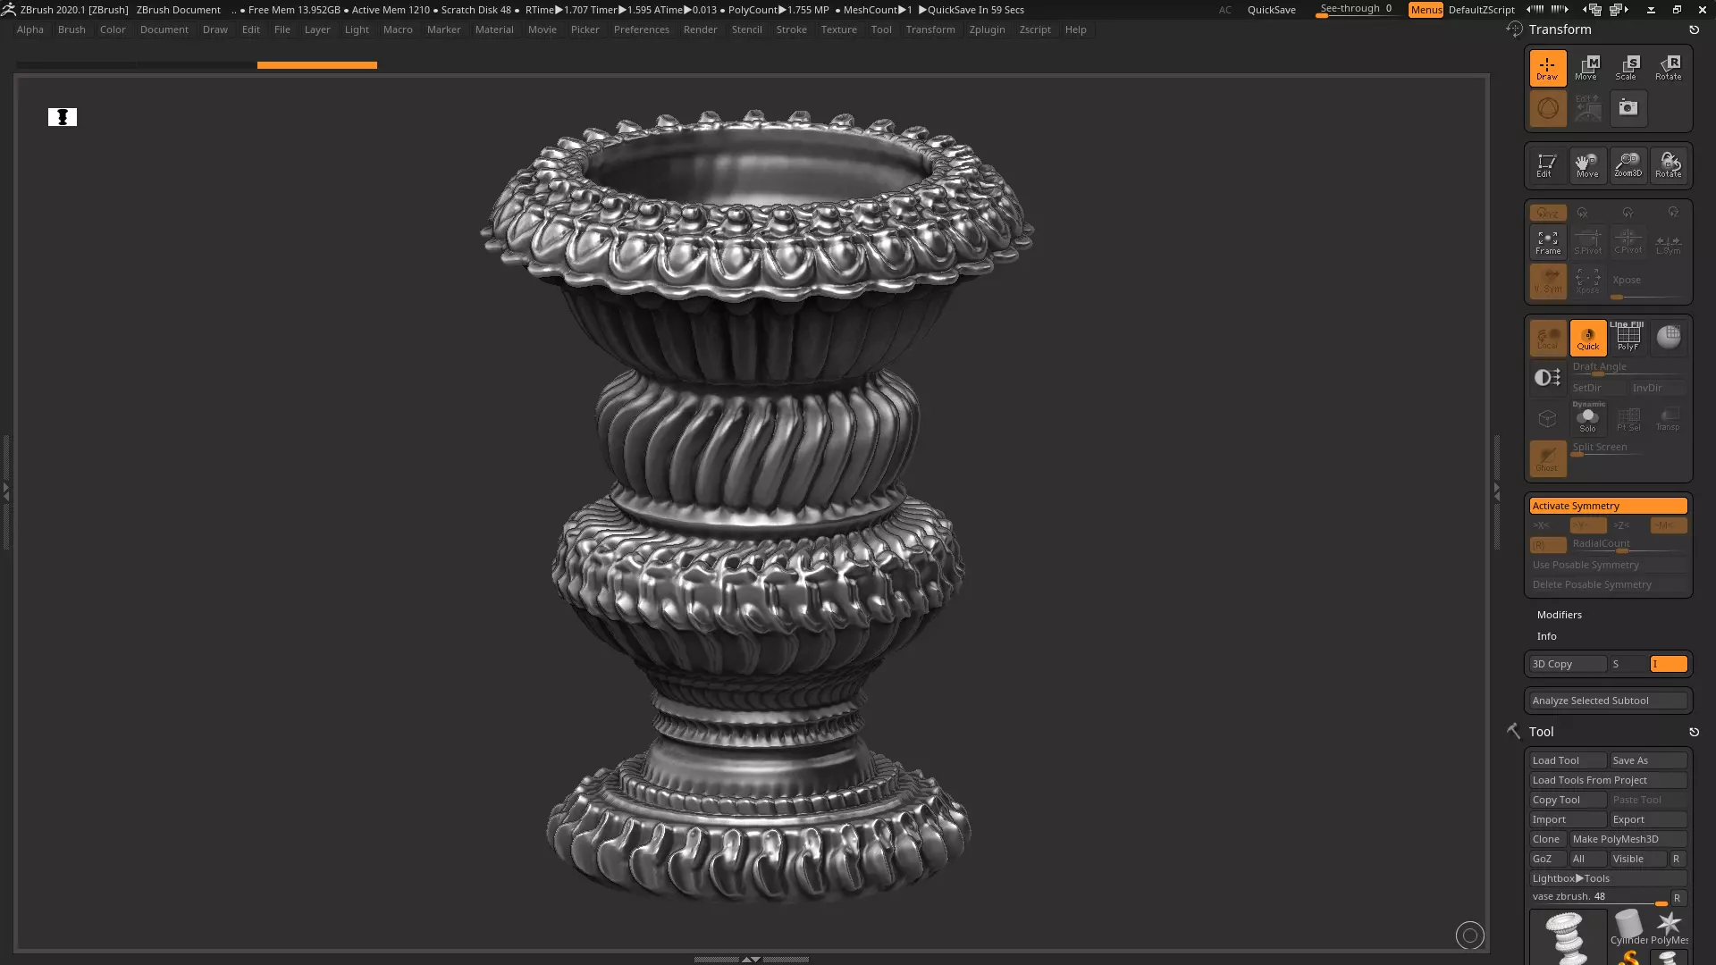Image resolution: width=1716 pixels, height=965 pixels.
Task: Open the Lightbox Tools browser
Action: (1607, 878)
